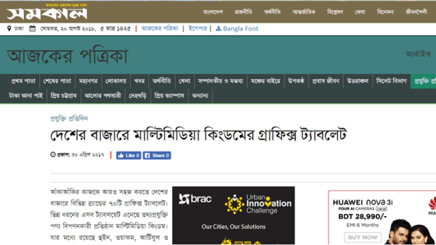Select the উত্তরাঞ্চল section tab
The image size is (436, 245).
point(358,81)
